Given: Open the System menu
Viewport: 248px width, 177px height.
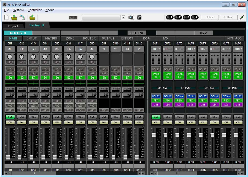Looking at the screenshot, I should [x=18, y=10].
